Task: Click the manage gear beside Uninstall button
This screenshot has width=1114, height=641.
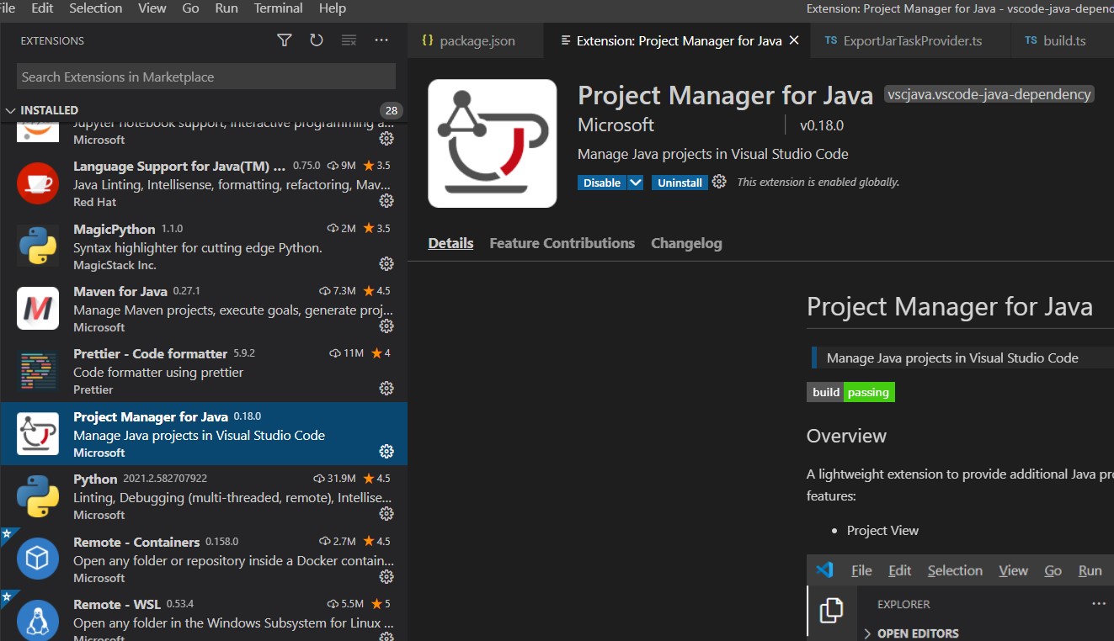Action: [x=719, y=182]
